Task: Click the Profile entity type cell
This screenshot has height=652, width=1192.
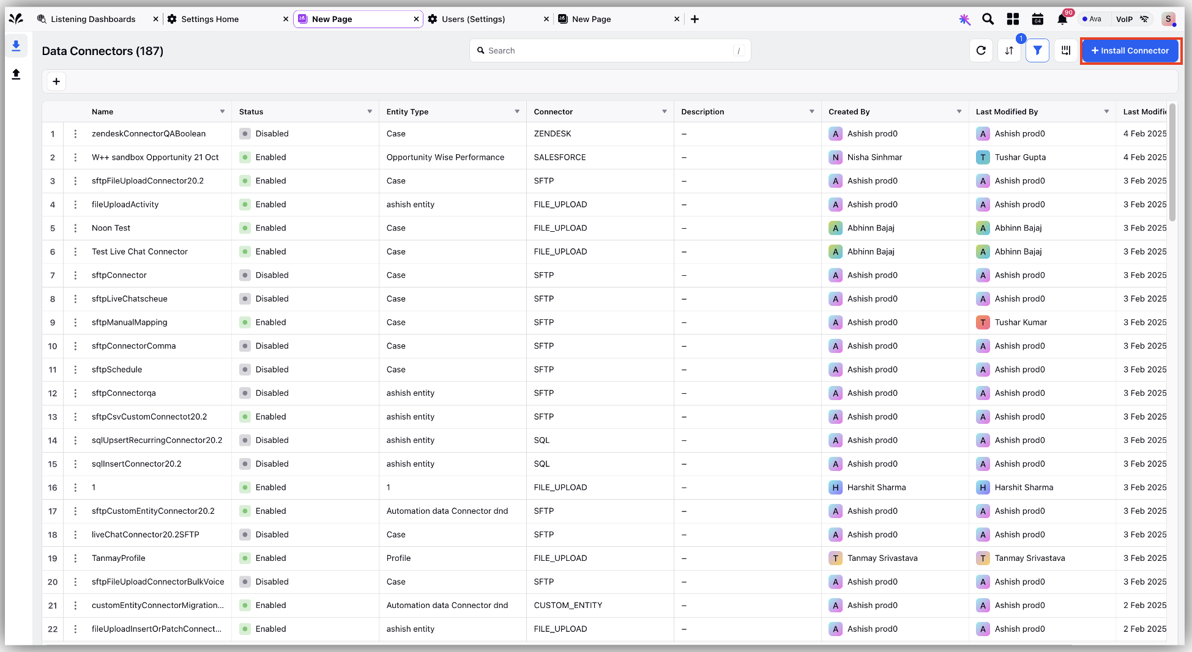Action: coord(398,558)
